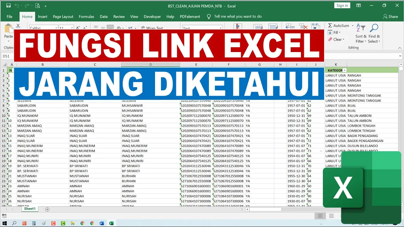
Task: Switch to the Formulas ribbon tab
Action: 86,16
